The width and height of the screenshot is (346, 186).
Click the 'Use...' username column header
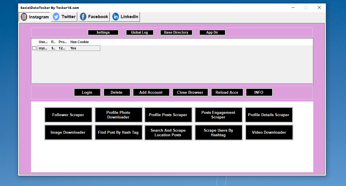43,42
